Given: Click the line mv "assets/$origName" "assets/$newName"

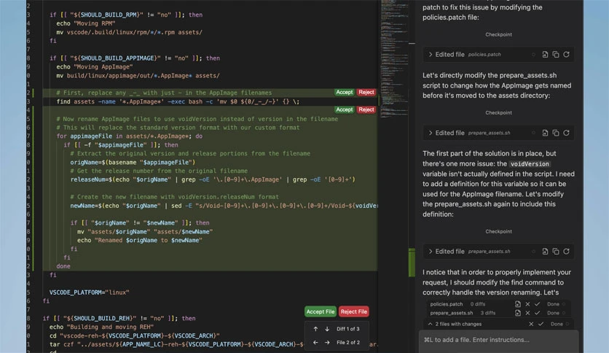Looking at the screenshot, I should pos(145,232).
